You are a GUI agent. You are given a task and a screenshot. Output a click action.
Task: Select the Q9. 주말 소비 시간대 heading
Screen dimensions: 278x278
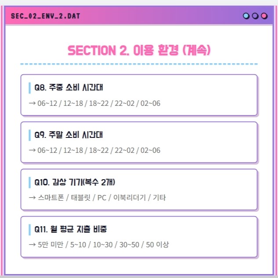point(69,135)
